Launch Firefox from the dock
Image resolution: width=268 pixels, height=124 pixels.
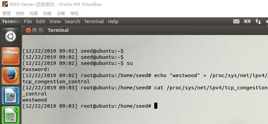point(11,76)
